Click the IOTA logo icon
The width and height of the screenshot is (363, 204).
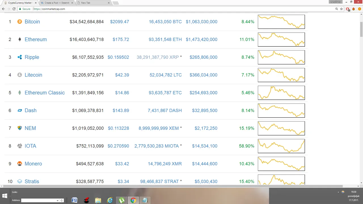tap(20, 146)
